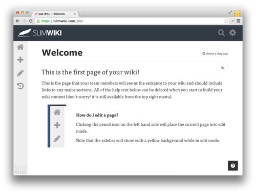The image size is (256, 194).
Task: Open search with the magnifier icon
Action: click(x=221, y=32)
